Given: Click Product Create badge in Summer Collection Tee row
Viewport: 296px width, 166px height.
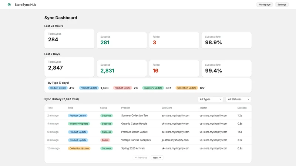Looking at the screenshot, I should point(78,115).
